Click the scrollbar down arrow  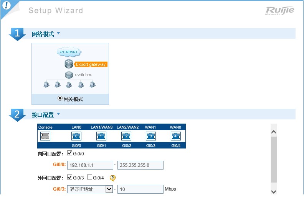click(274, 192)
